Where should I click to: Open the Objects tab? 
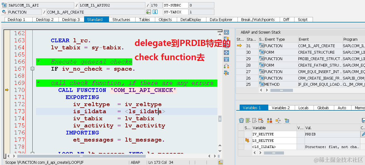pos(165,19)
